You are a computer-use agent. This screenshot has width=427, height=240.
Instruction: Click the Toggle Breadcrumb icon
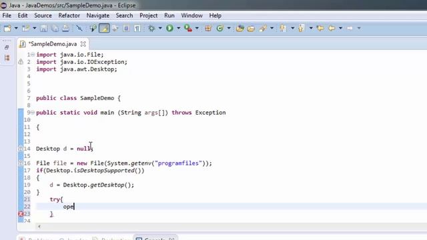(x=93, y=28)
